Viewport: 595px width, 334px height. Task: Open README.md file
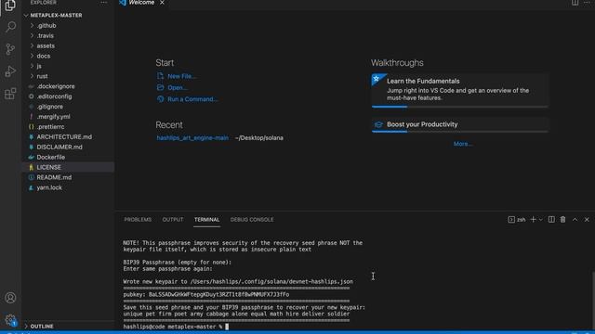coord(54,177)
